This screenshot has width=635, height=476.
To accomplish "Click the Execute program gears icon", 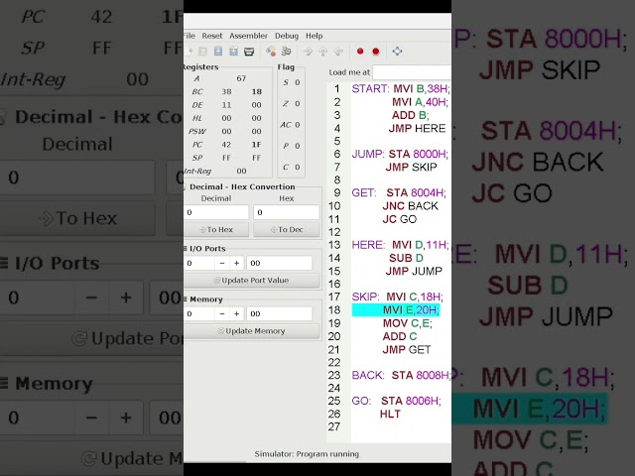I will pyautogui.click(x=287, y=52).
